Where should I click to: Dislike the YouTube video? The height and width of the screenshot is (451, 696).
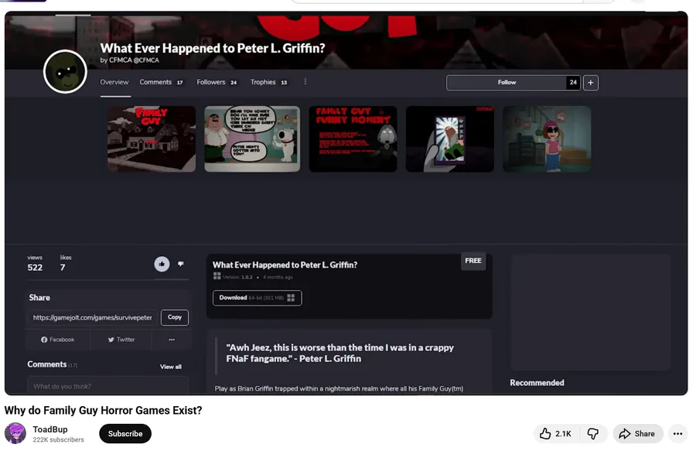click(x=593, y=434)
